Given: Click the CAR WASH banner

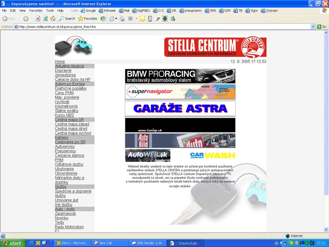Looking at the screenshot, I should (213, 155).
